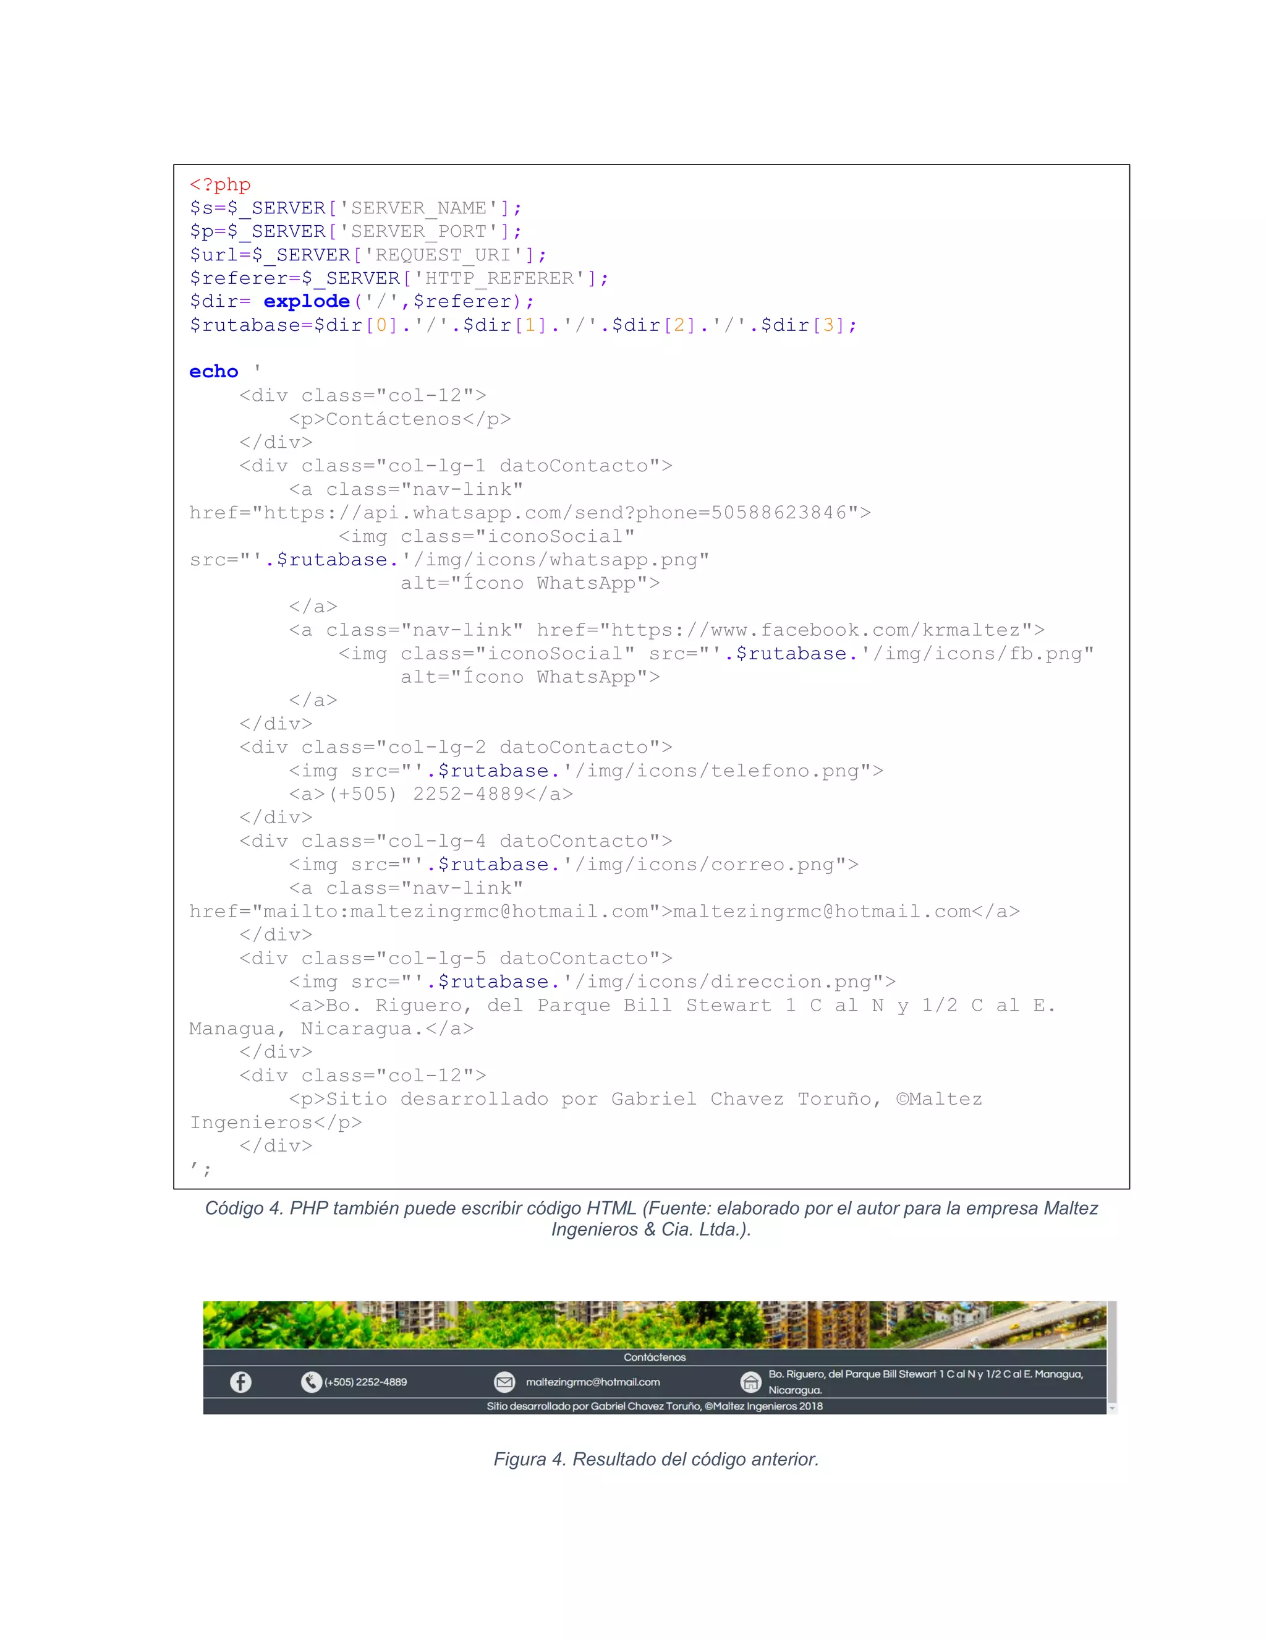The width and height of the screenshot is (1266, 1639).
Task: Click the facebook.com/krmaltez href line
Action: click(x=667, y=630)
